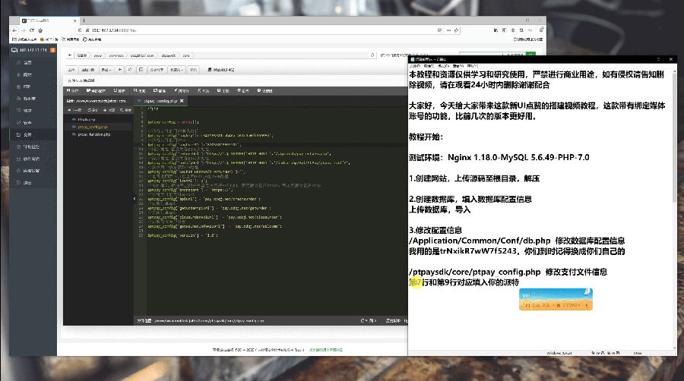This screenshot has height=381, width=684.
Task: Close the ptpay_config.php editor tab
Action: pyautogui.click(x=181, y=100)
